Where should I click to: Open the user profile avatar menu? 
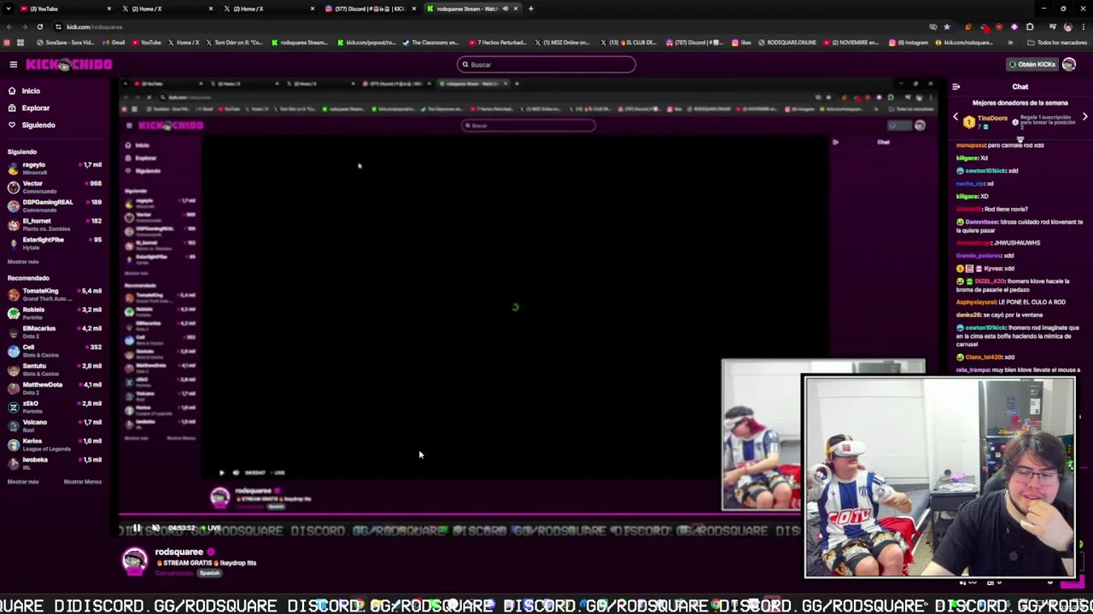tap(1069, 65)
